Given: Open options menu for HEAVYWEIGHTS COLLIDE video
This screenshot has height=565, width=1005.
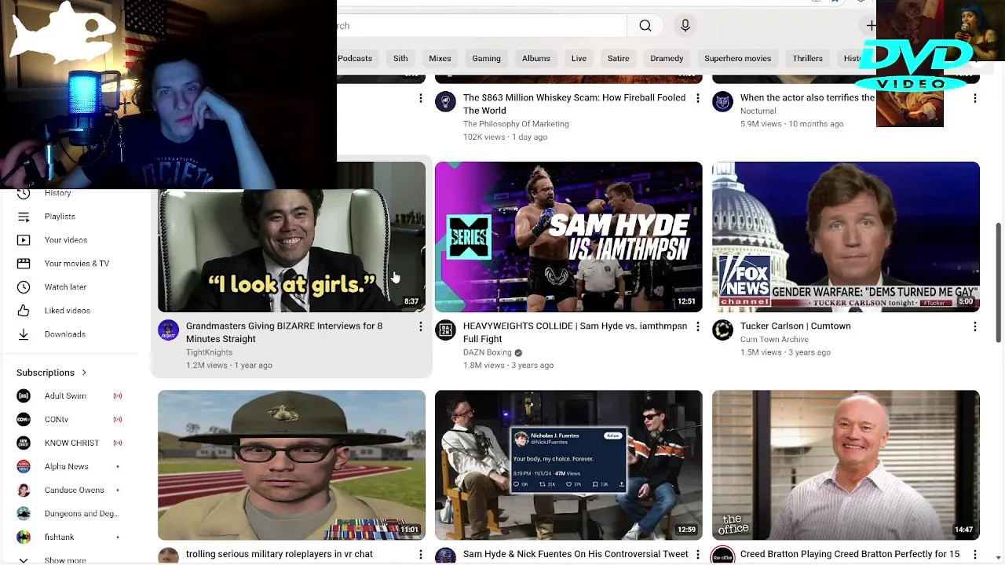Looking at the screenshot, I should tap(697, 326).
